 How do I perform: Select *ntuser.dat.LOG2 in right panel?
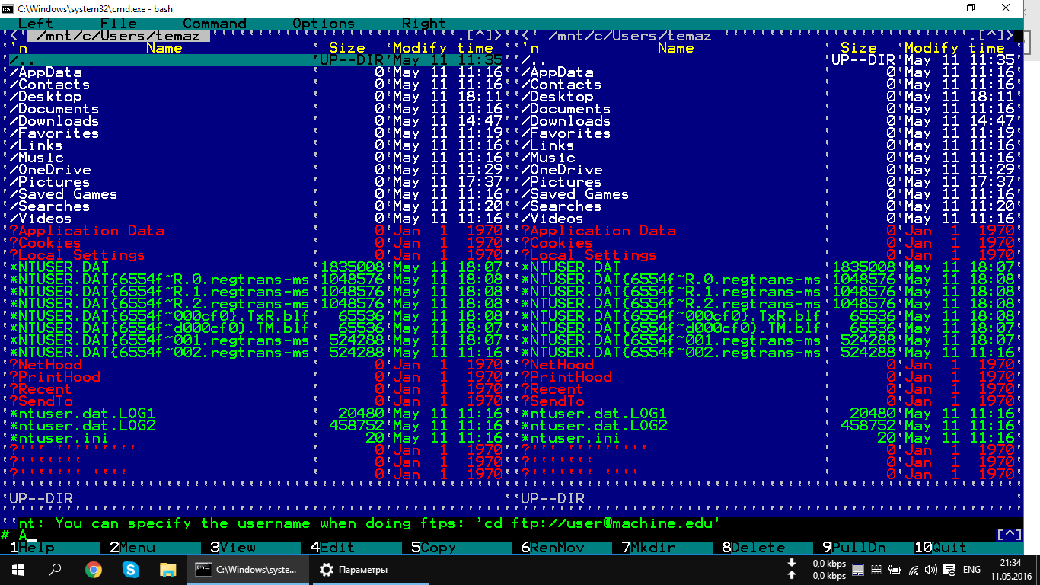point(767,426)
